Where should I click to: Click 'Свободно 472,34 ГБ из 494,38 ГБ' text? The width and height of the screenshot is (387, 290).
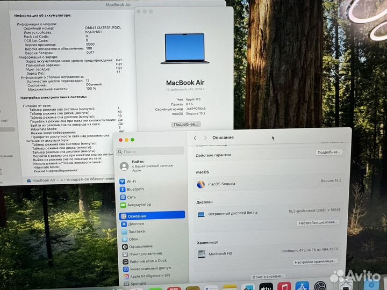point(310,250)
